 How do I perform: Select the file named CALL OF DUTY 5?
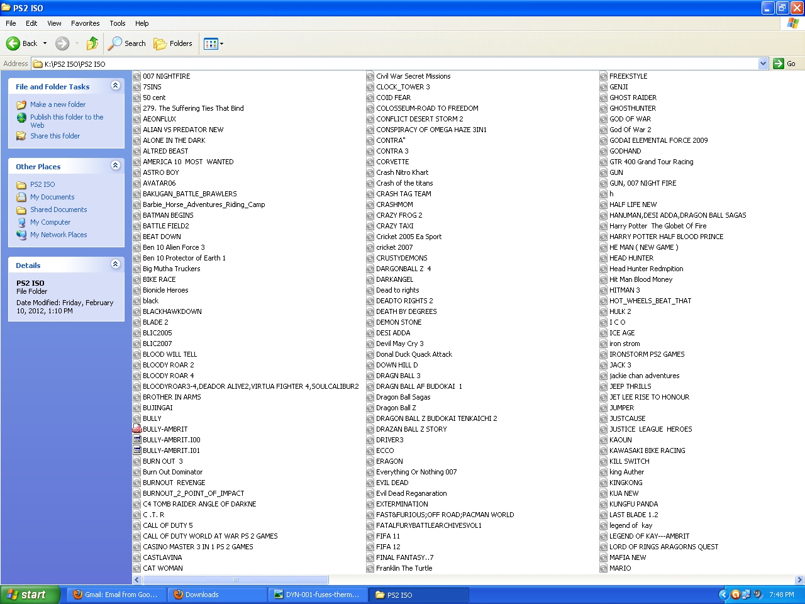168,525
